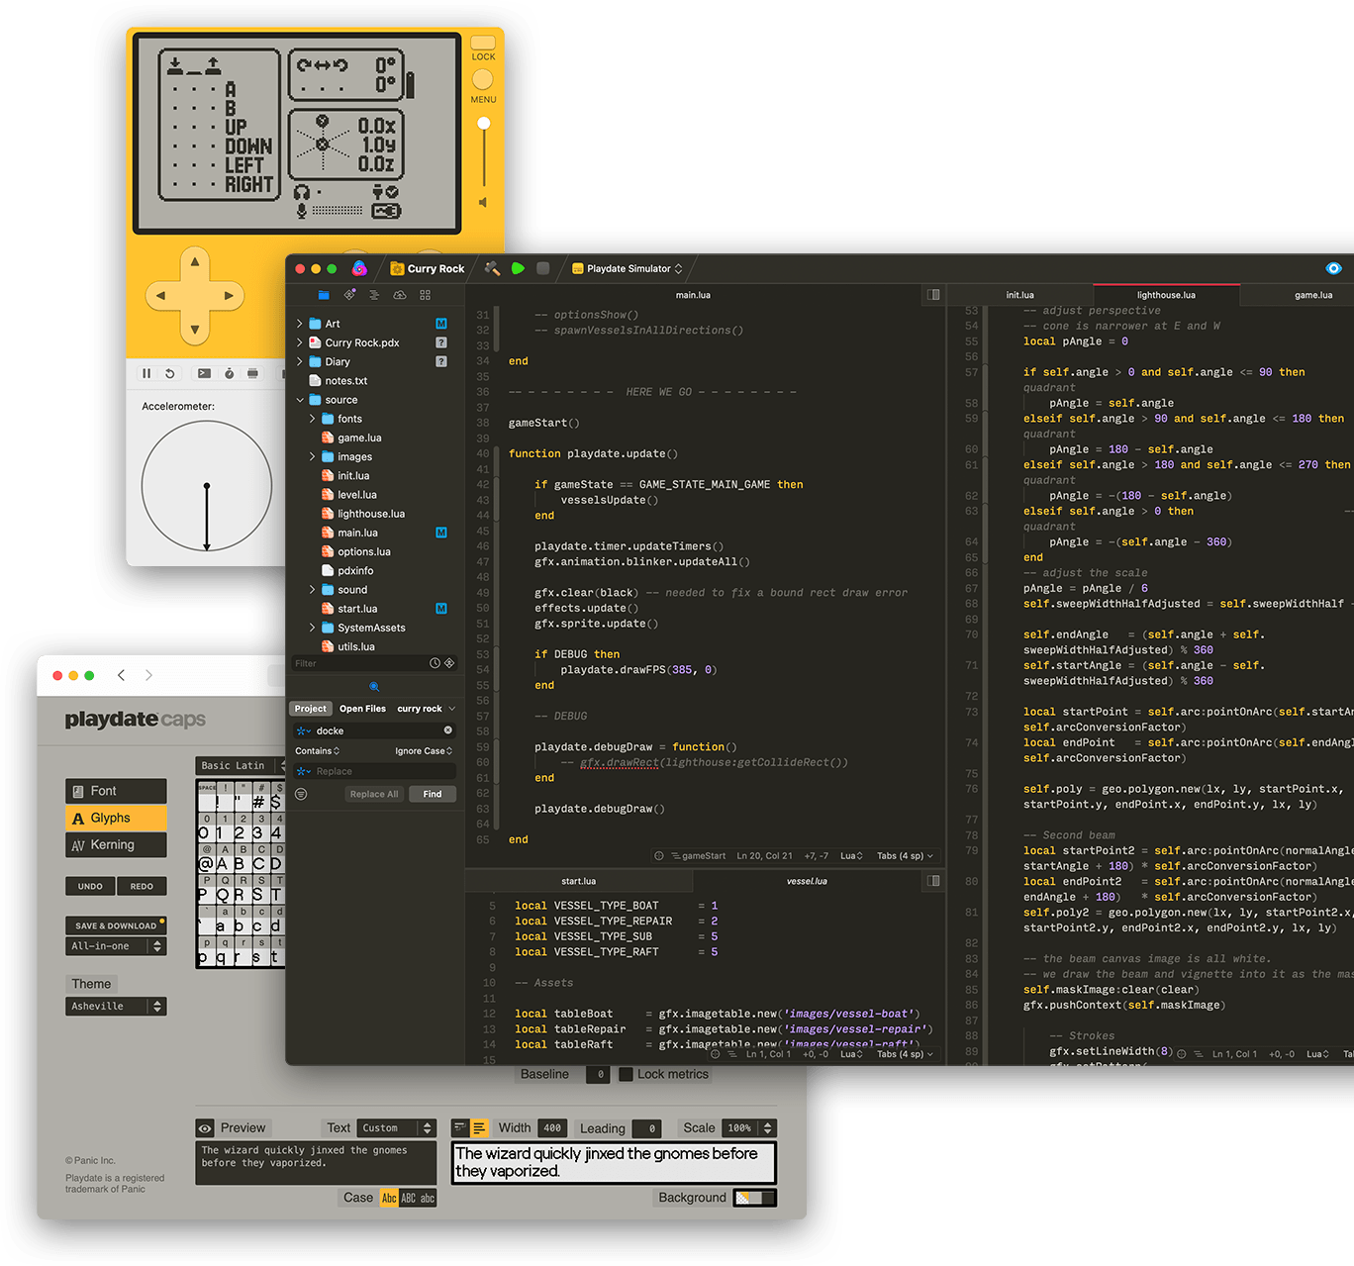The image size is (1354, 1266).
Task: Select the highlighted left-align text toggle
Action: click(479, 1128)
